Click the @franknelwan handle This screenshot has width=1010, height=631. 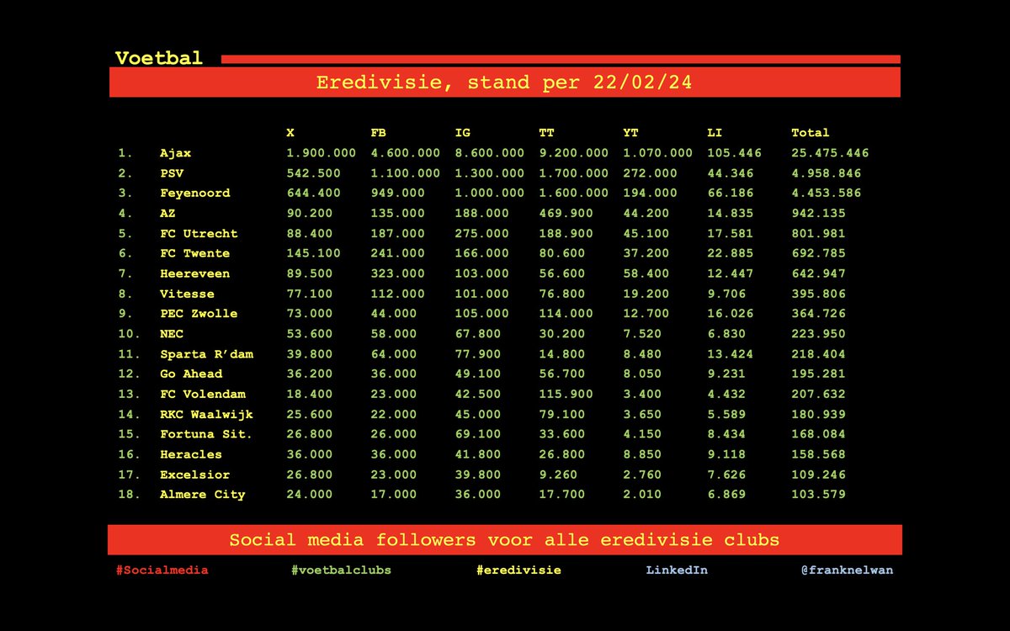coord(848,570)
